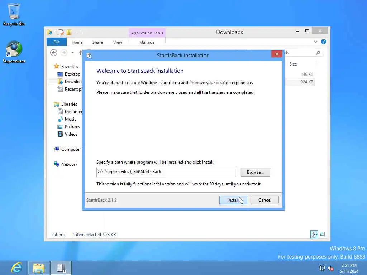Open the network tray icon

coord(322,268)
